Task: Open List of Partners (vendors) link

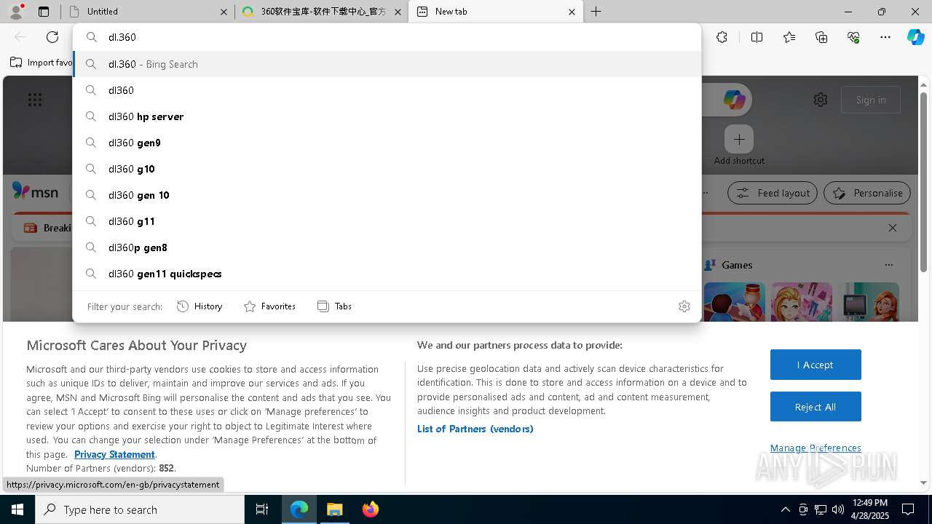Action: (x=475, y=429)
